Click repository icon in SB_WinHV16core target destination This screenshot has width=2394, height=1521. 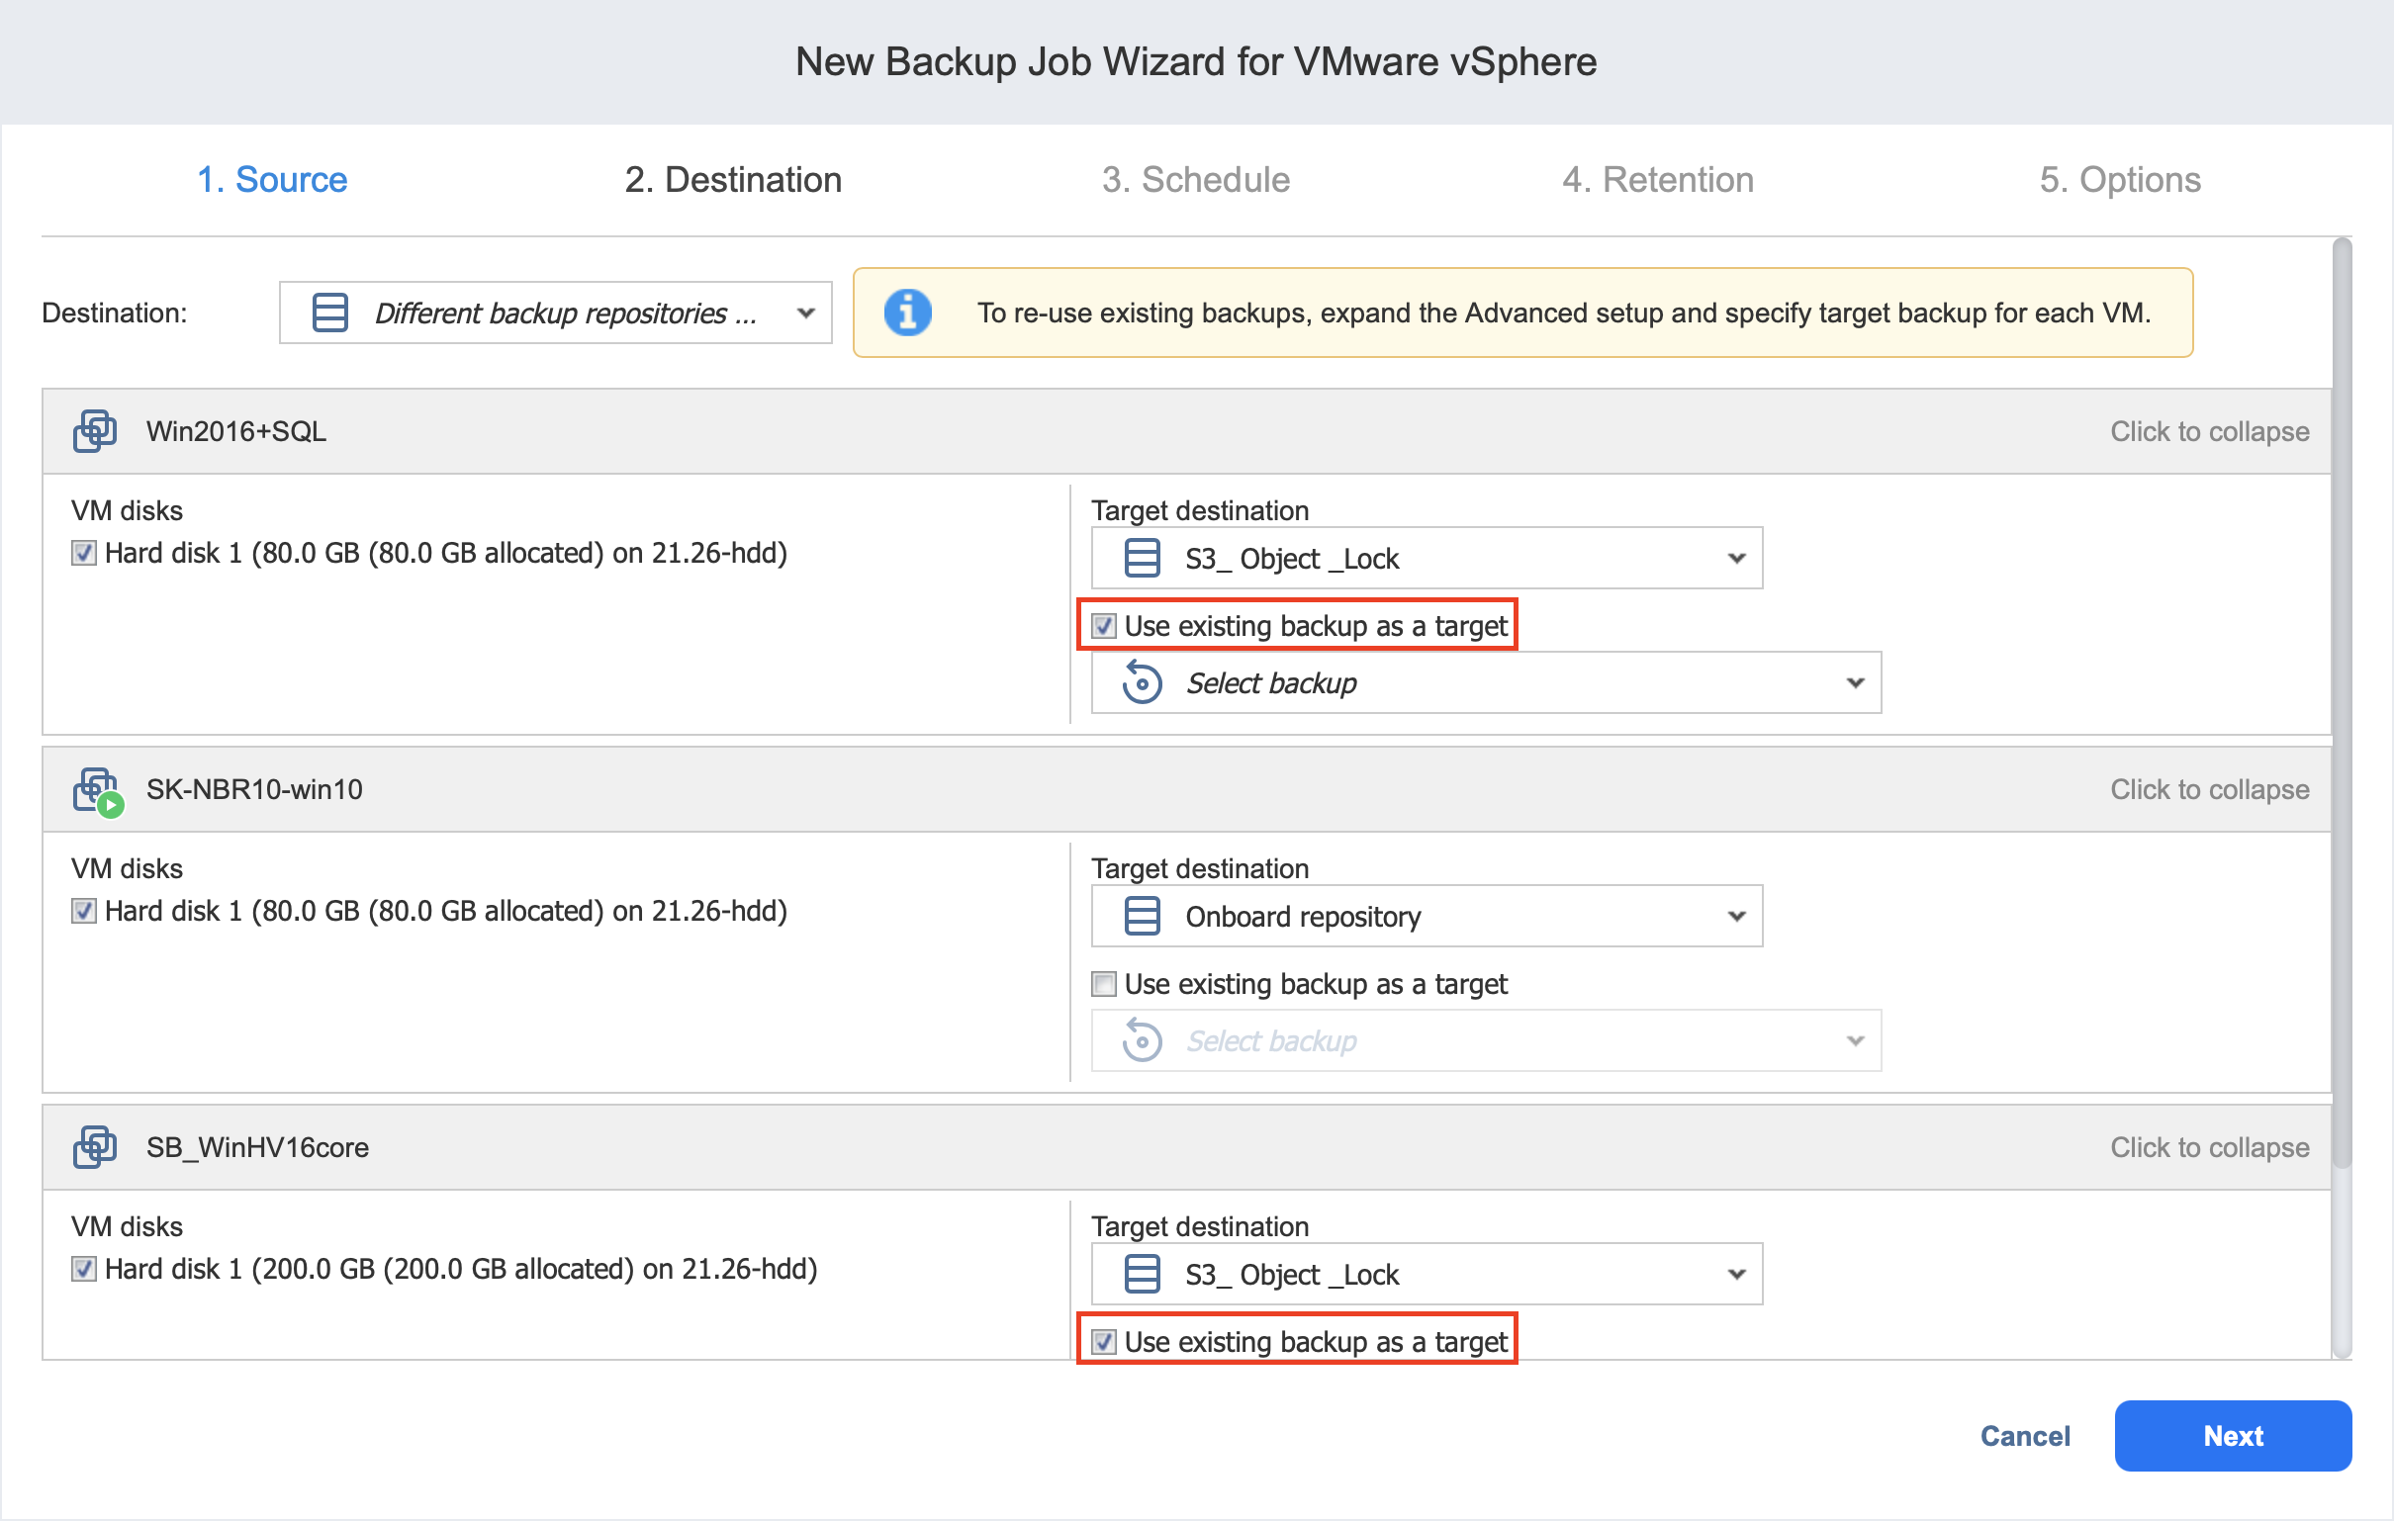pyautogui.click(x=1142, y=1274)
